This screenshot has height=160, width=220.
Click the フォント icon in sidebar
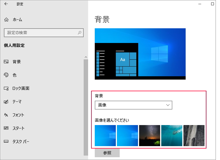tap(6, 115)
